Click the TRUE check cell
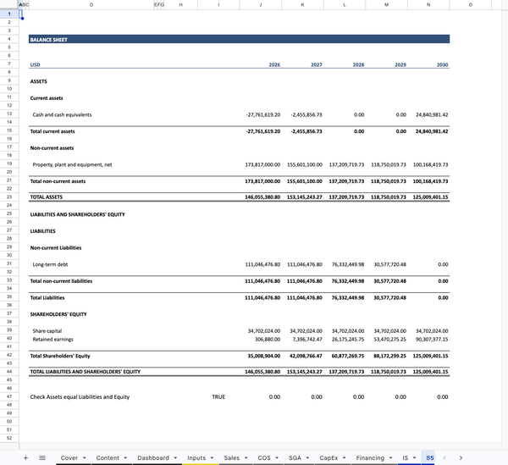 218,396
